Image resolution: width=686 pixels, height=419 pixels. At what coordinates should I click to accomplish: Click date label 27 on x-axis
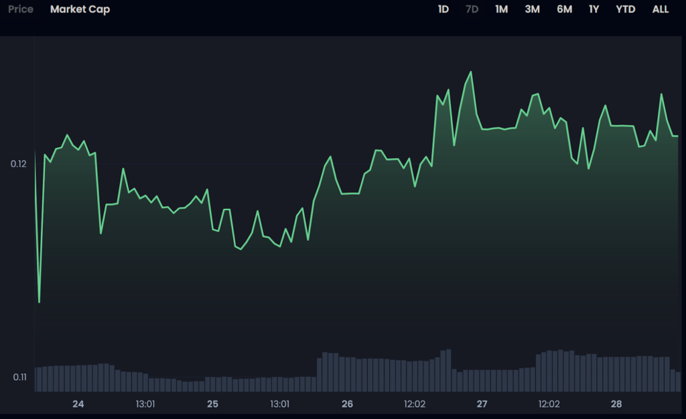coord(482,404)
